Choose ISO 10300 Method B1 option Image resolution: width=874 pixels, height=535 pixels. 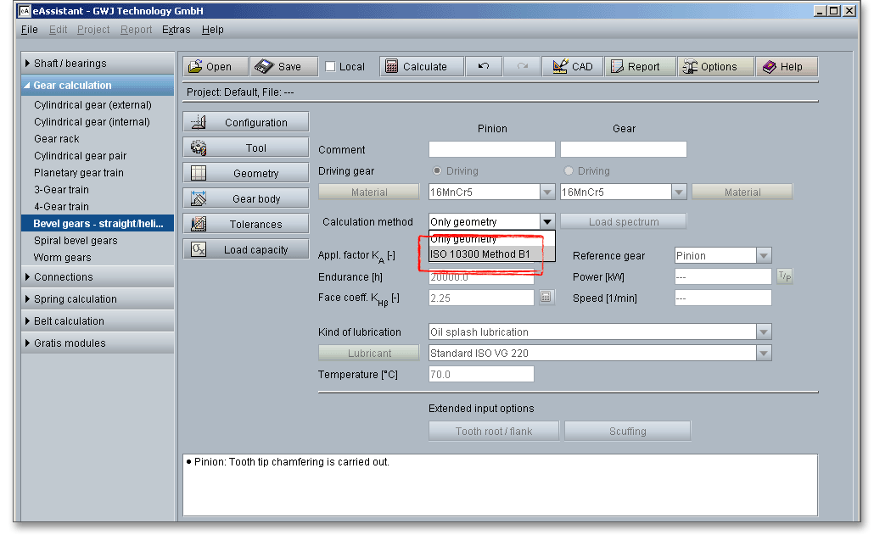click(x=480, y=254)
